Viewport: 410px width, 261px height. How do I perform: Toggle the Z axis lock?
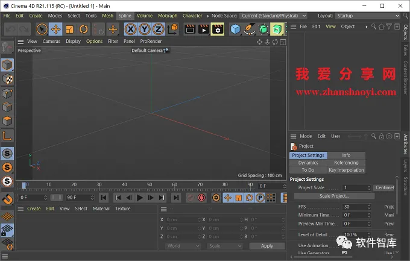[158, 29]
